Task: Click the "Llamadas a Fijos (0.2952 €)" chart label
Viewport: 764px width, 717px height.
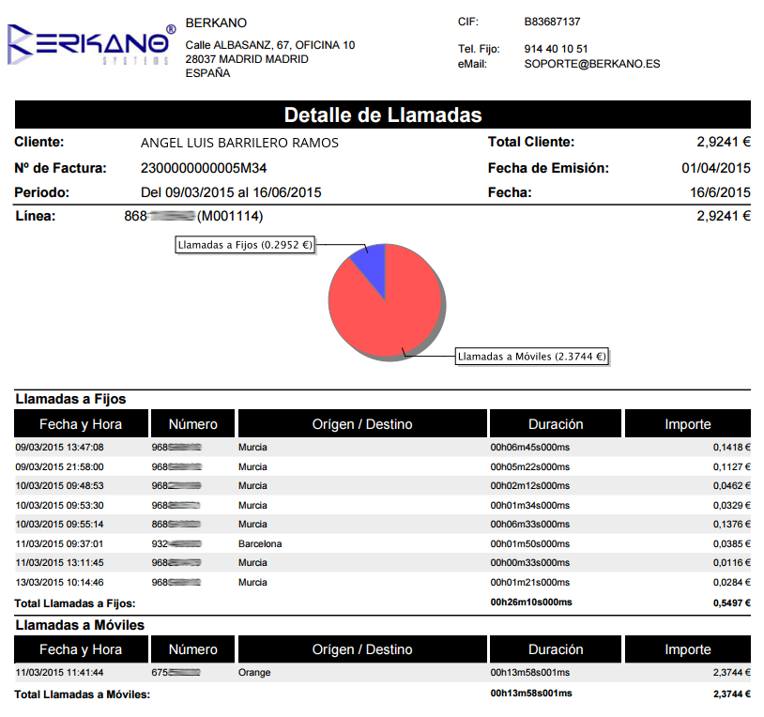Action: coord(245,245)
